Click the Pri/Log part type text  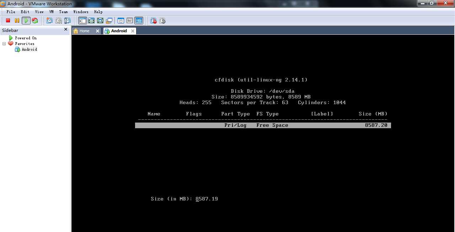click(x=235, y=125)
